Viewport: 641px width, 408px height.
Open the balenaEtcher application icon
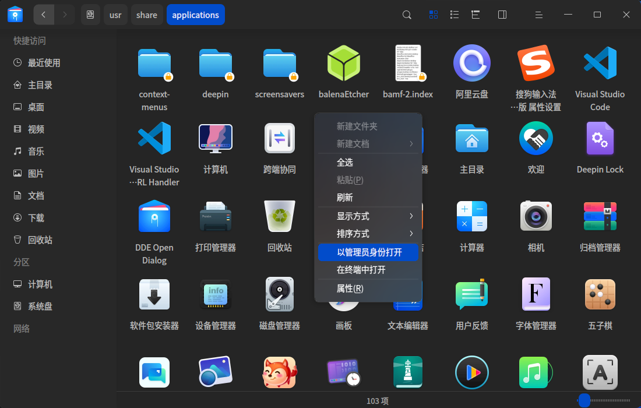click(344, 63)
